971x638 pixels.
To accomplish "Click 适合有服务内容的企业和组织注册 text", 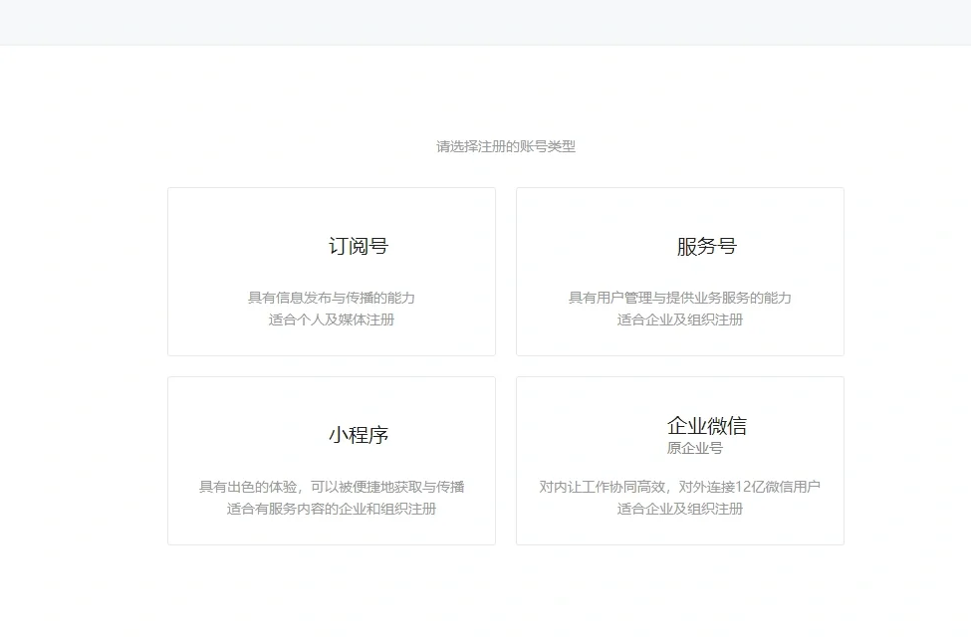I will coord(331,509).
